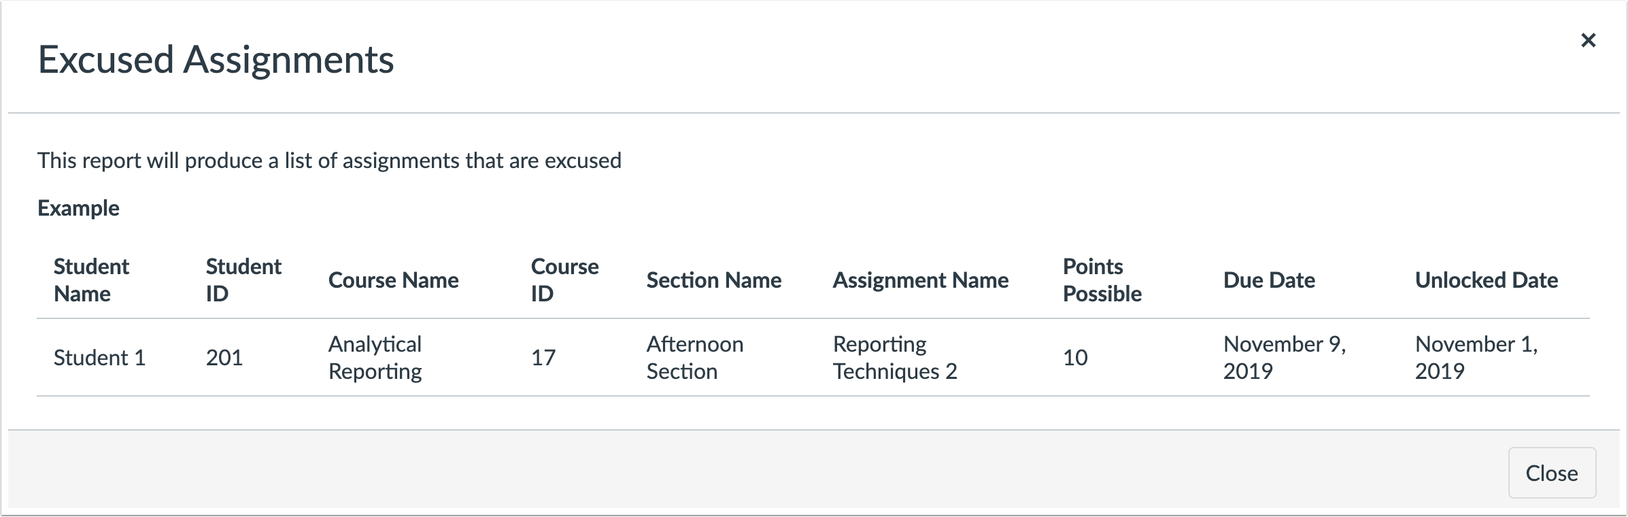Select the Student Name column header
The width and height of the screenshot is (1628, 517).
(90, 280)
